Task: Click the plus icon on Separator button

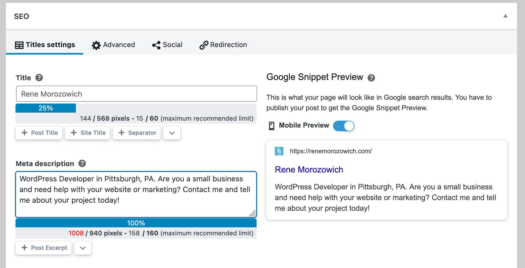Action: tap(121, 133)
